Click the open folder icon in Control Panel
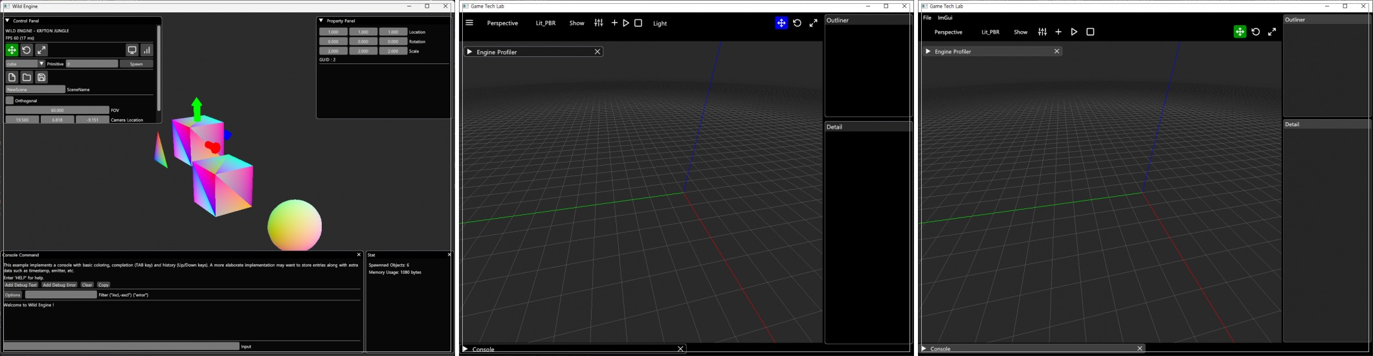Image resolution: width=1373 pixels, height=356 pixels. (x=27, y=78)
